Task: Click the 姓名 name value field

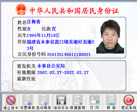Action: (x=34, y=22)
